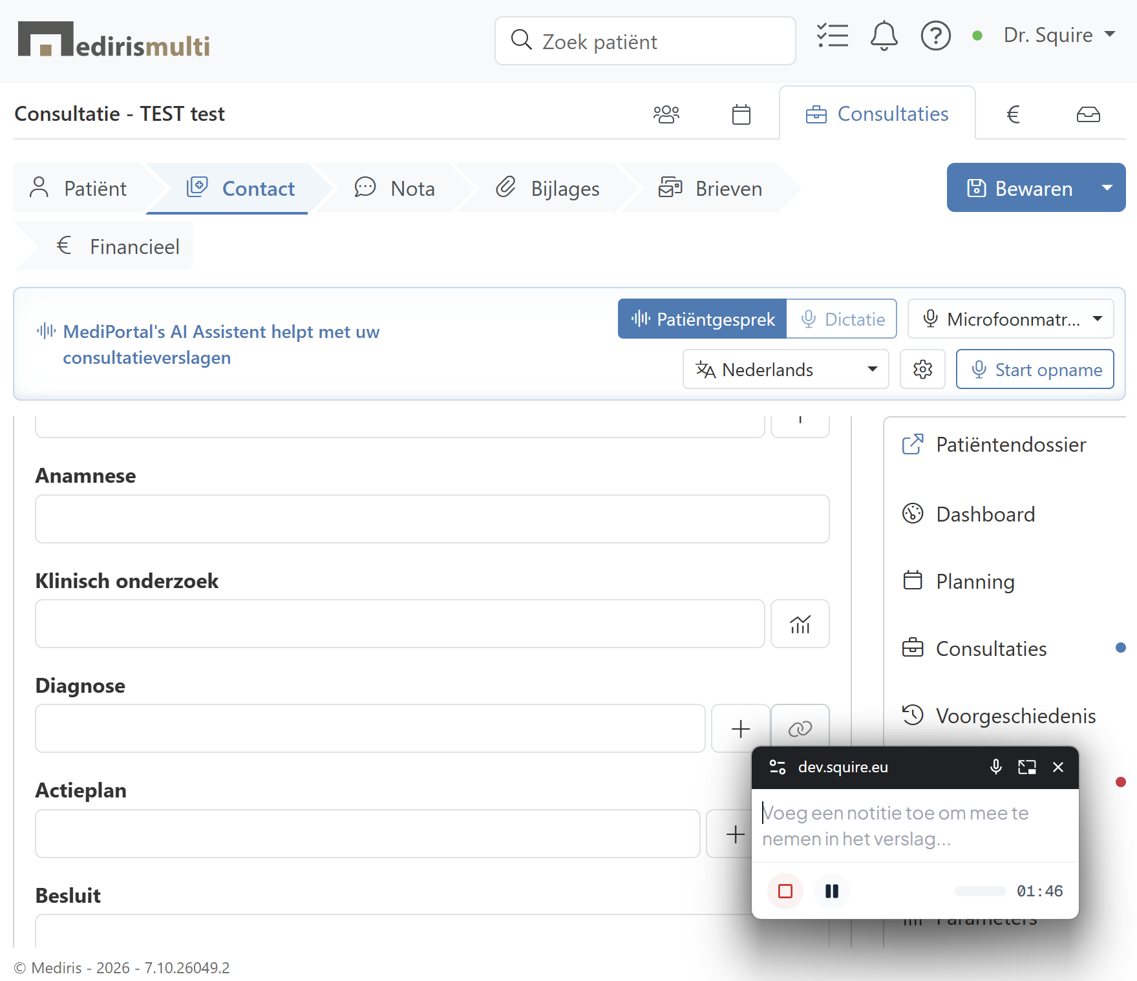Image resolution: width=1137 pixels, height=981 pixels.
Task: Click the 01:46 recording timer
Action: tap(1039, 891)
